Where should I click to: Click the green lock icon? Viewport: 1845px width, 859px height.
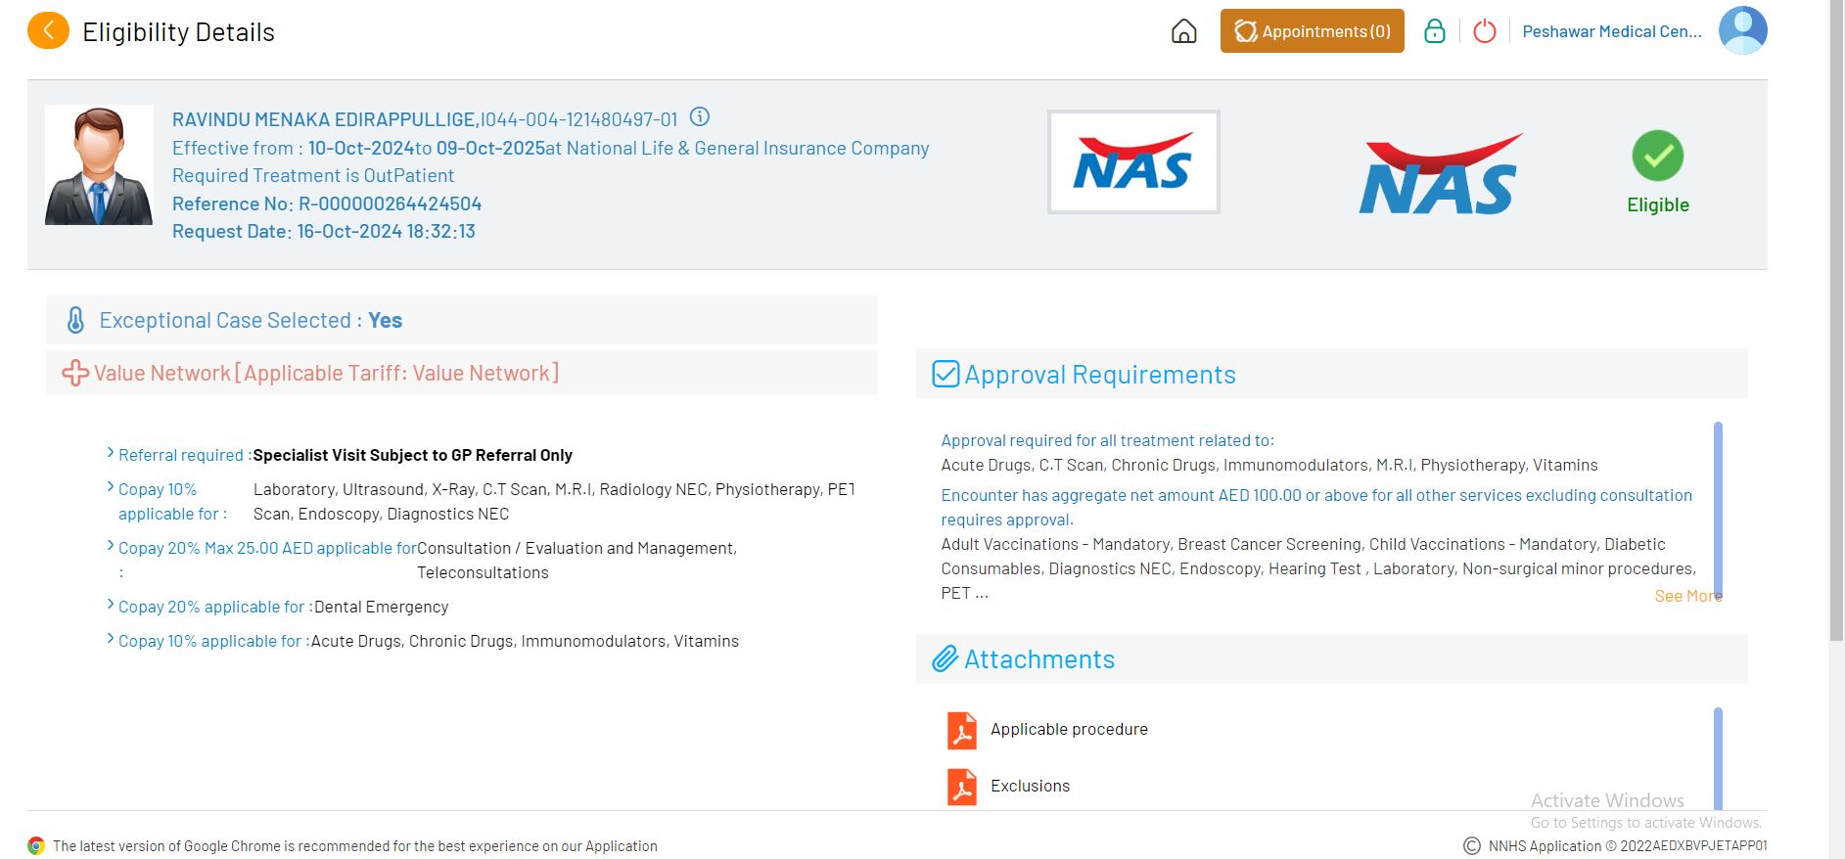click(x=1435, y=31)
